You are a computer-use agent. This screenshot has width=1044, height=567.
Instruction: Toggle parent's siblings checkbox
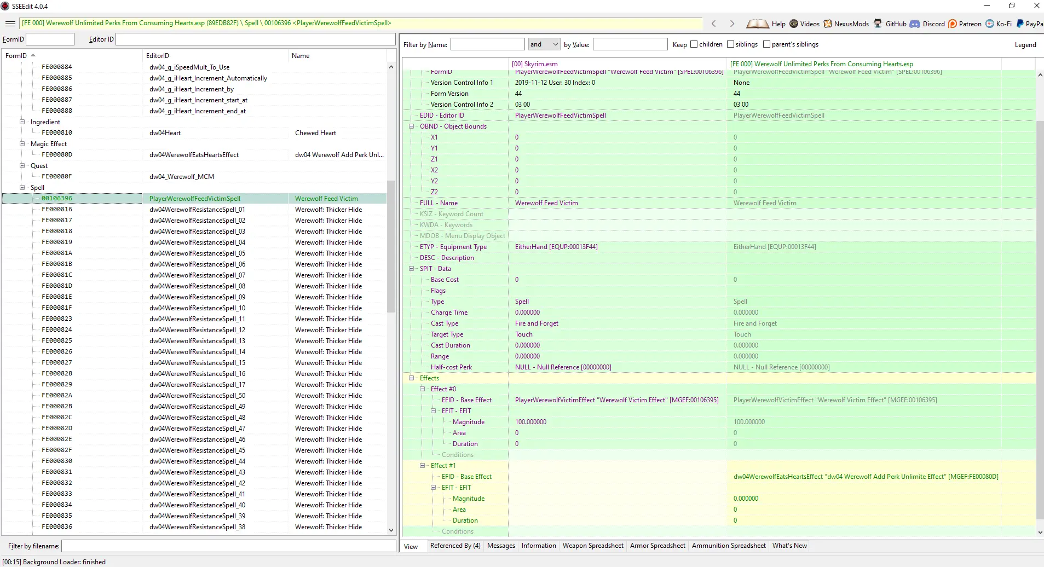767,44
